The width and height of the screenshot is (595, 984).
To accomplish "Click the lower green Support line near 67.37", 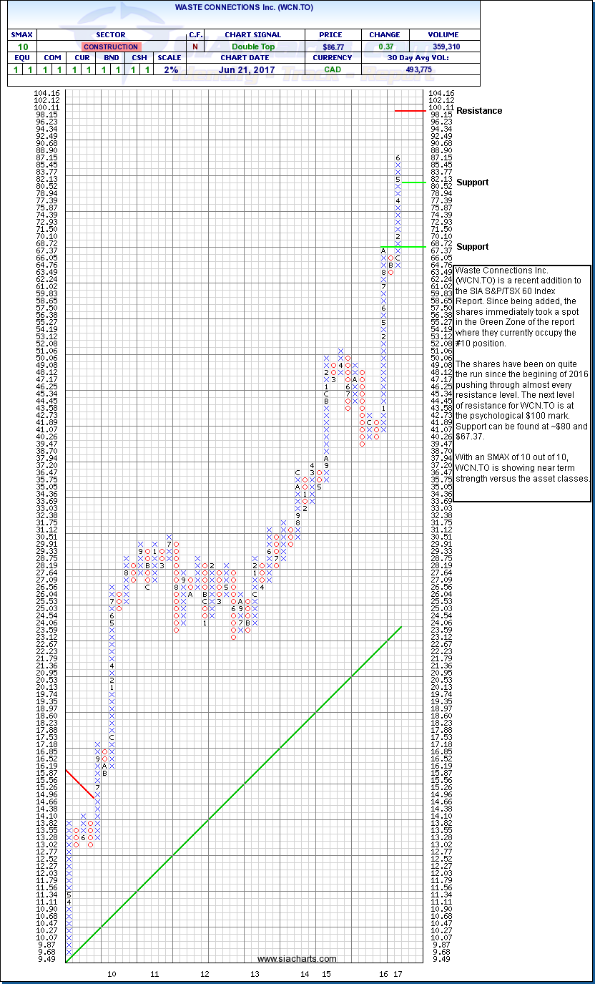I will pyautogui.click(x=415, y=246).
